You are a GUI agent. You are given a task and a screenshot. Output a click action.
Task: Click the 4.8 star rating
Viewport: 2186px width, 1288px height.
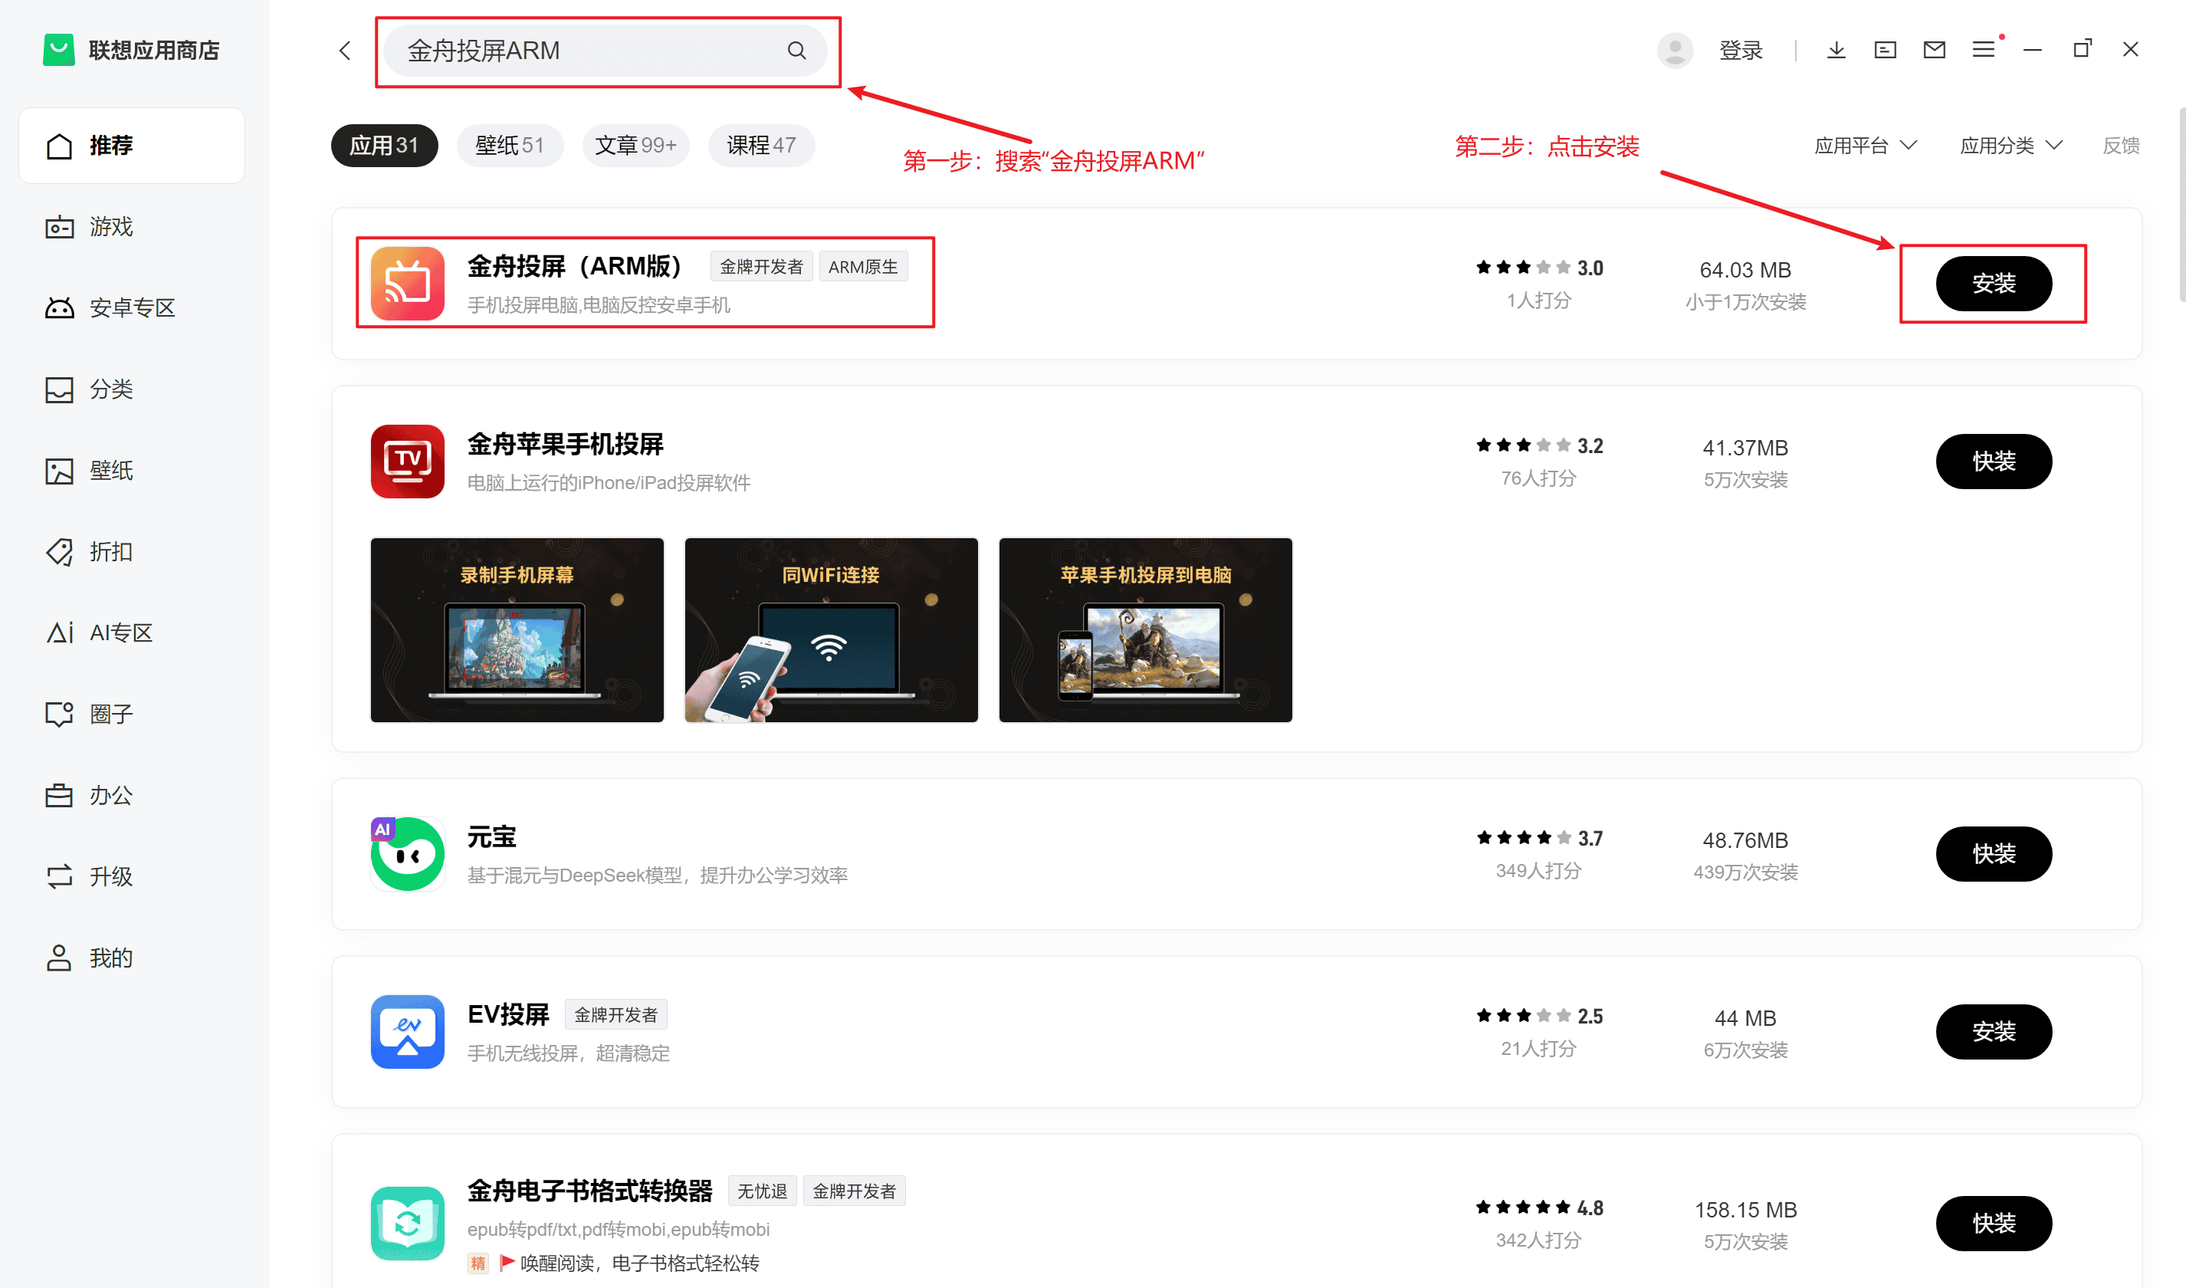click(x=1538, y=1207)
